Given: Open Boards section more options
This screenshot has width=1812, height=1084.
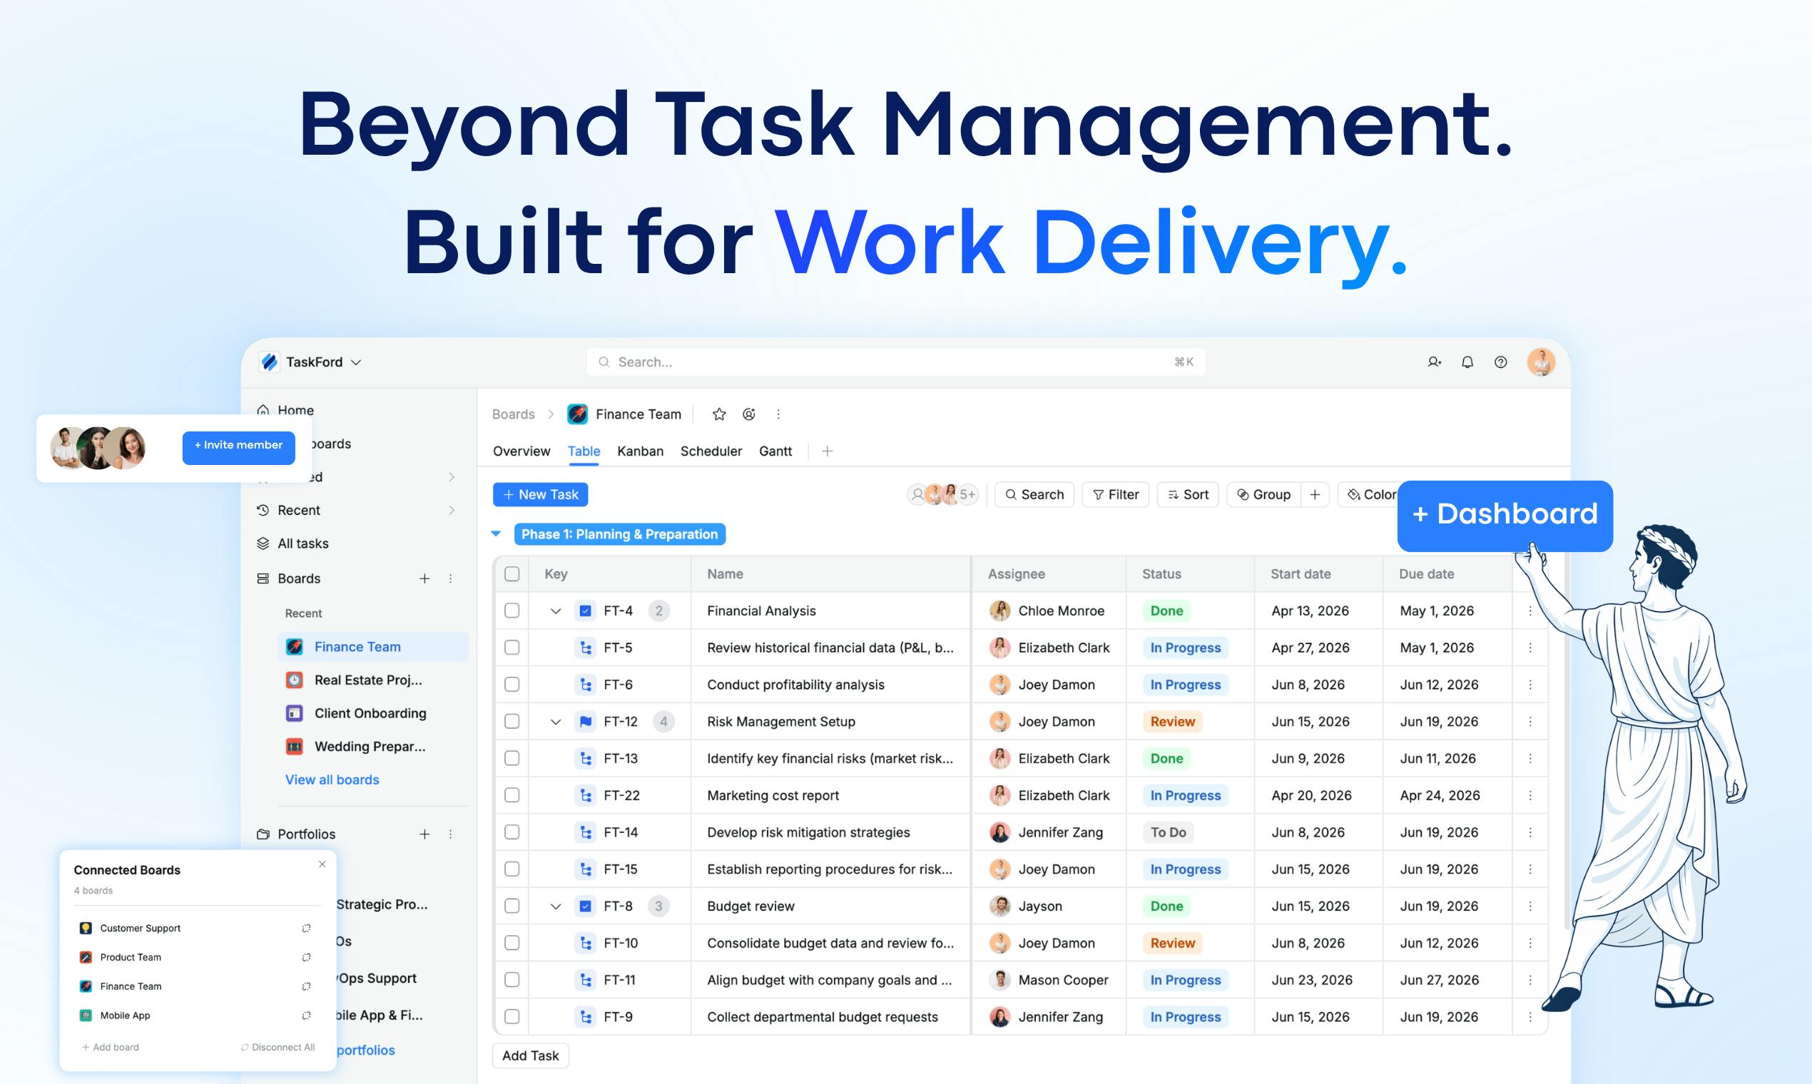Looking at the screenshot, I should coord(451,578).
